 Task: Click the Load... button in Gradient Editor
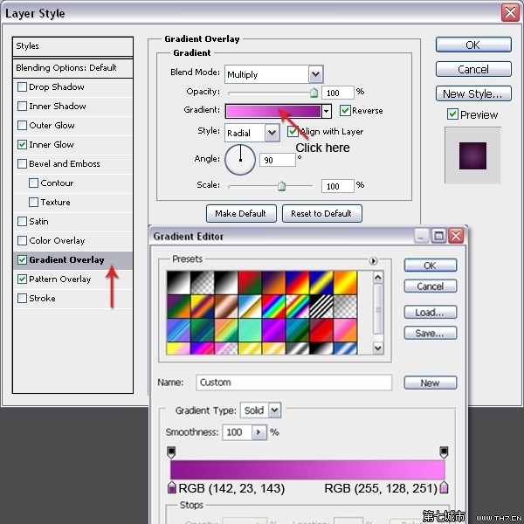point(430,312)
